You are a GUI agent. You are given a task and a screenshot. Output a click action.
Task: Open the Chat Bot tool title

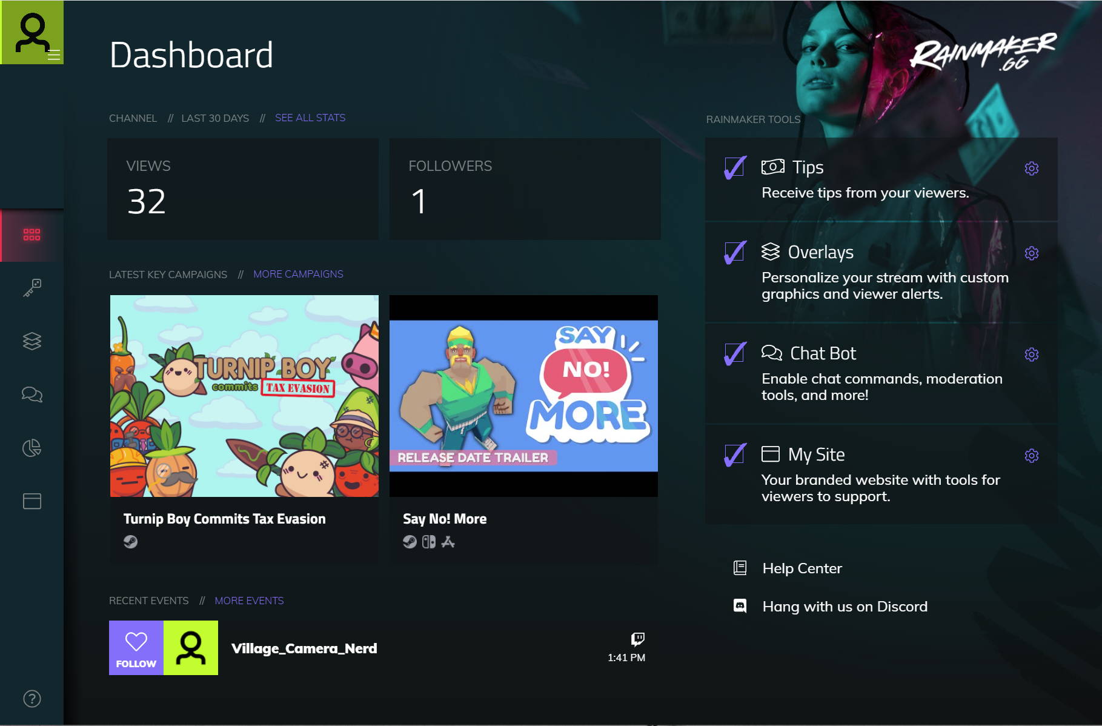(x=823, y=353)
